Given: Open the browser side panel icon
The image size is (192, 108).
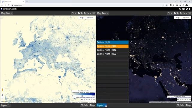Looking at the screenshot, I should click(183, 5).
